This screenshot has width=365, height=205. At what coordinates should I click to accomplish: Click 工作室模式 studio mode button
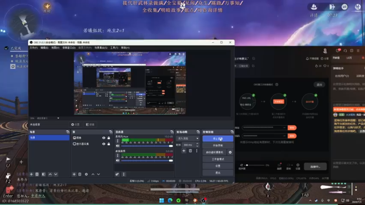tap(218, 159)
